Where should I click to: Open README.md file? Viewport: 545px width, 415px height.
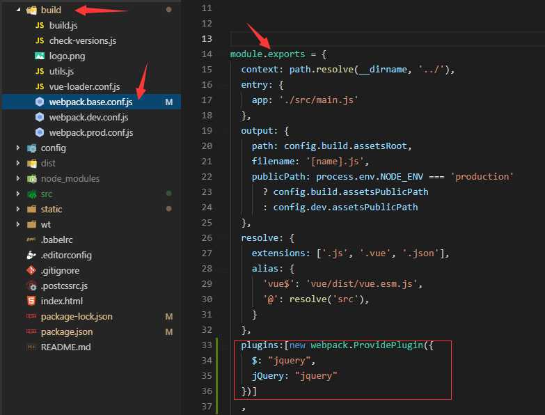point(65,347)
